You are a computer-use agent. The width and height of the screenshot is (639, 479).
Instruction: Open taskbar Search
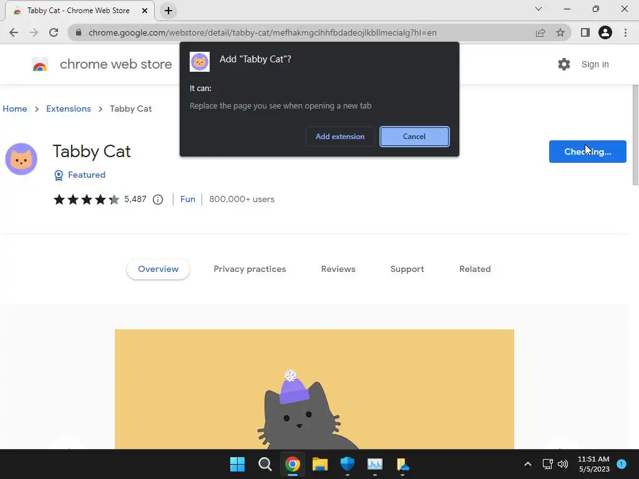tap(265, 464)
